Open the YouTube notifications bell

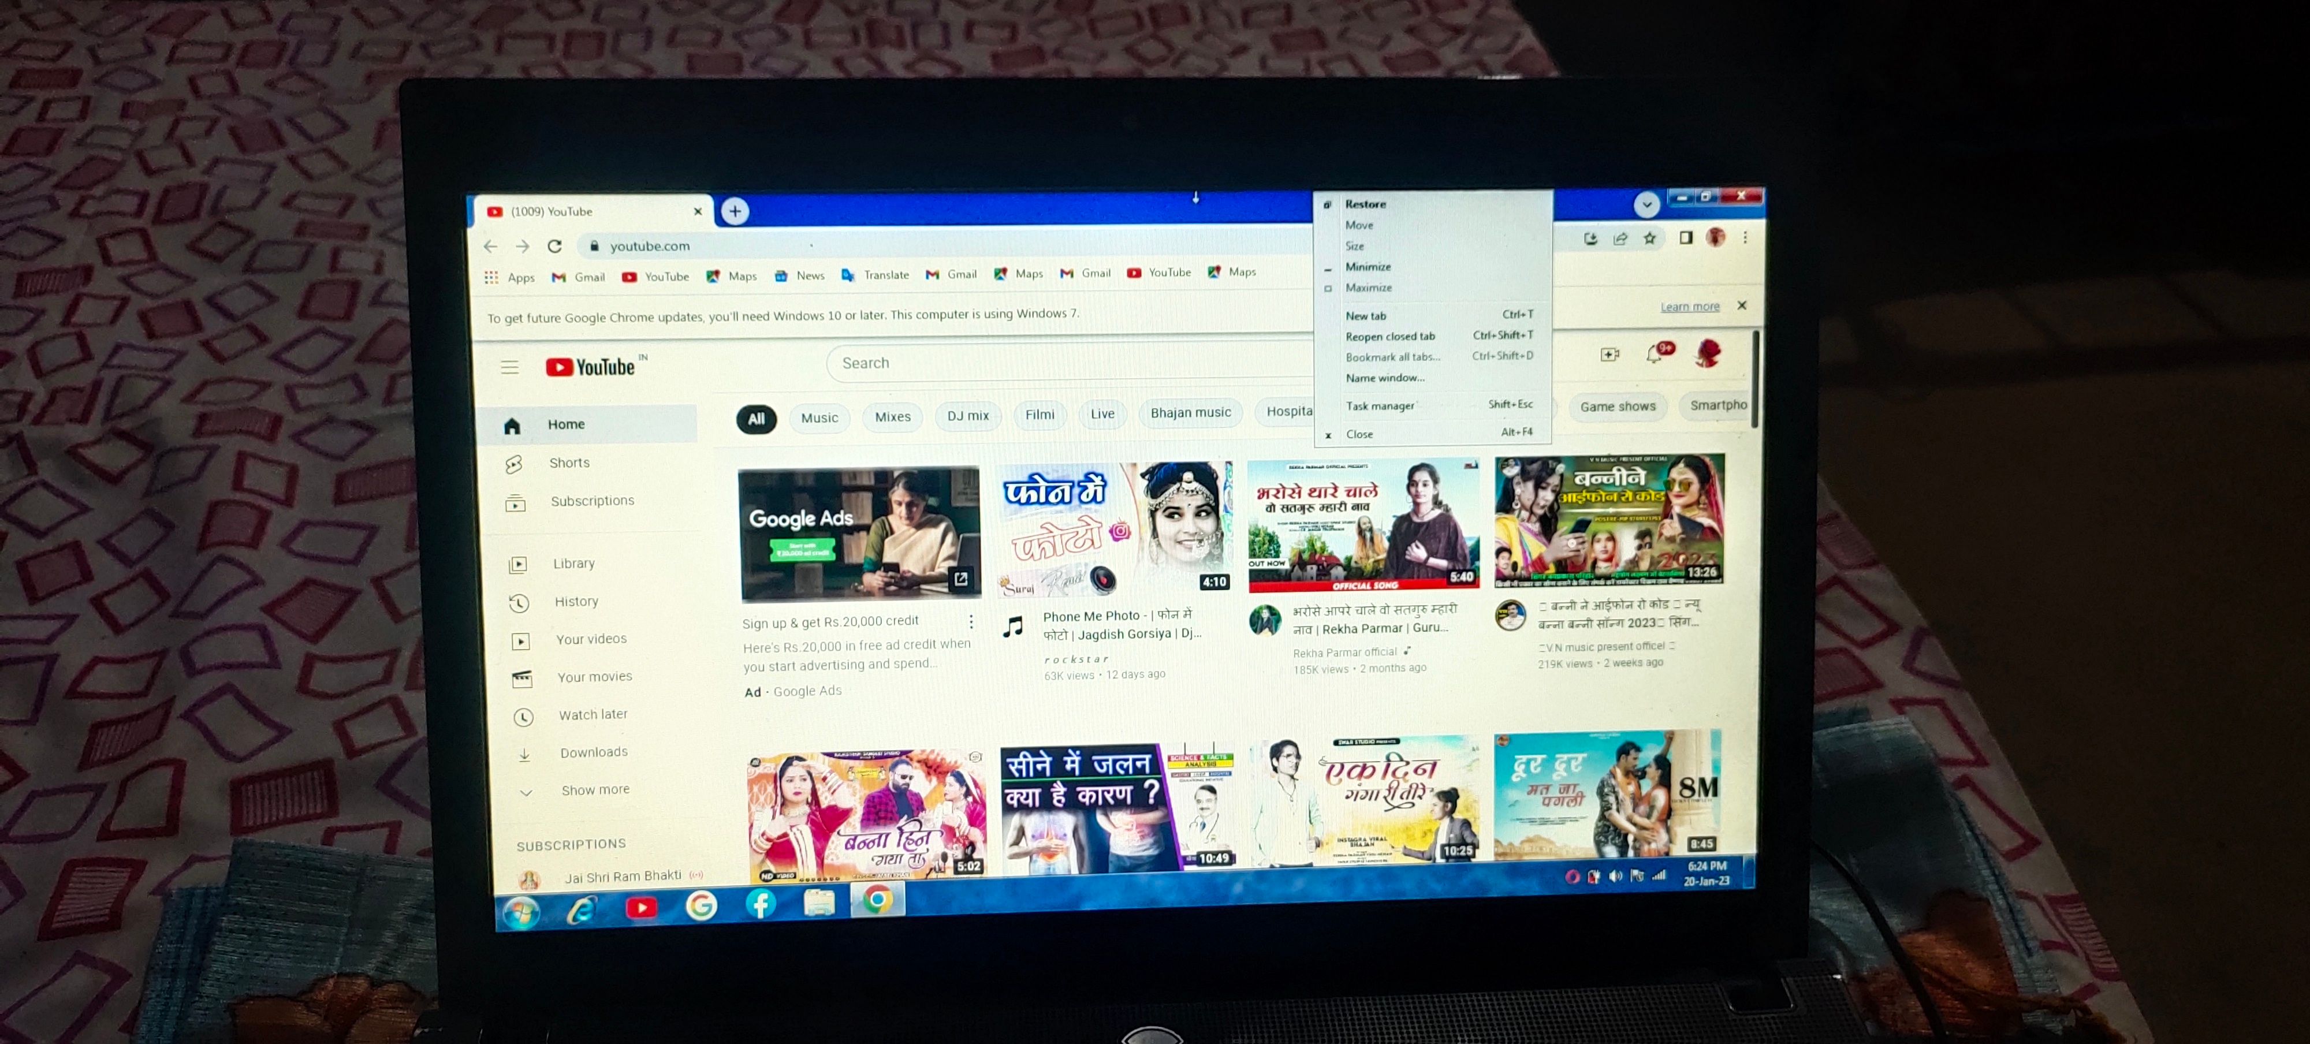[1655, 355]
